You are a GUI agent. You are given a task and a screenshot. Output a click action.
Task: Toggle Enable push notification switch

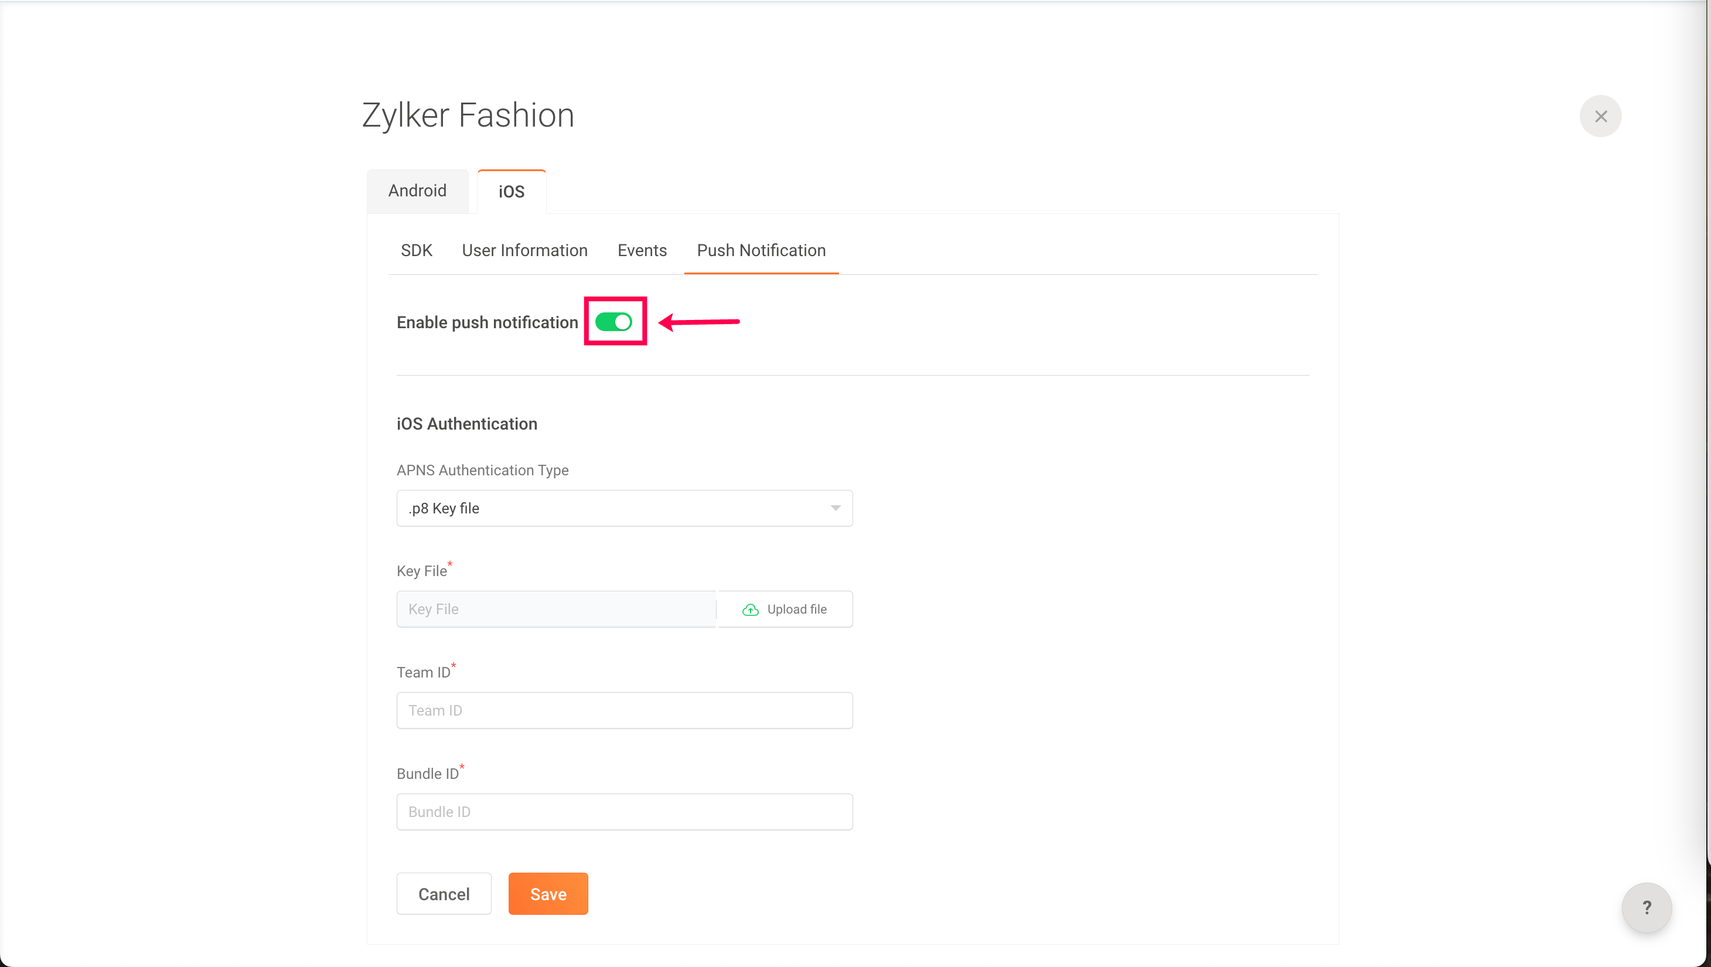coord(613,322)
